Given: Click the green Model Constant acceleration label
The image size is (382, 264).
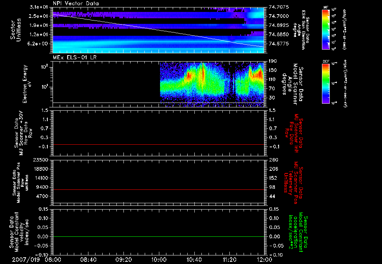Looking at the screenshot, I should (x=298, y=232).
